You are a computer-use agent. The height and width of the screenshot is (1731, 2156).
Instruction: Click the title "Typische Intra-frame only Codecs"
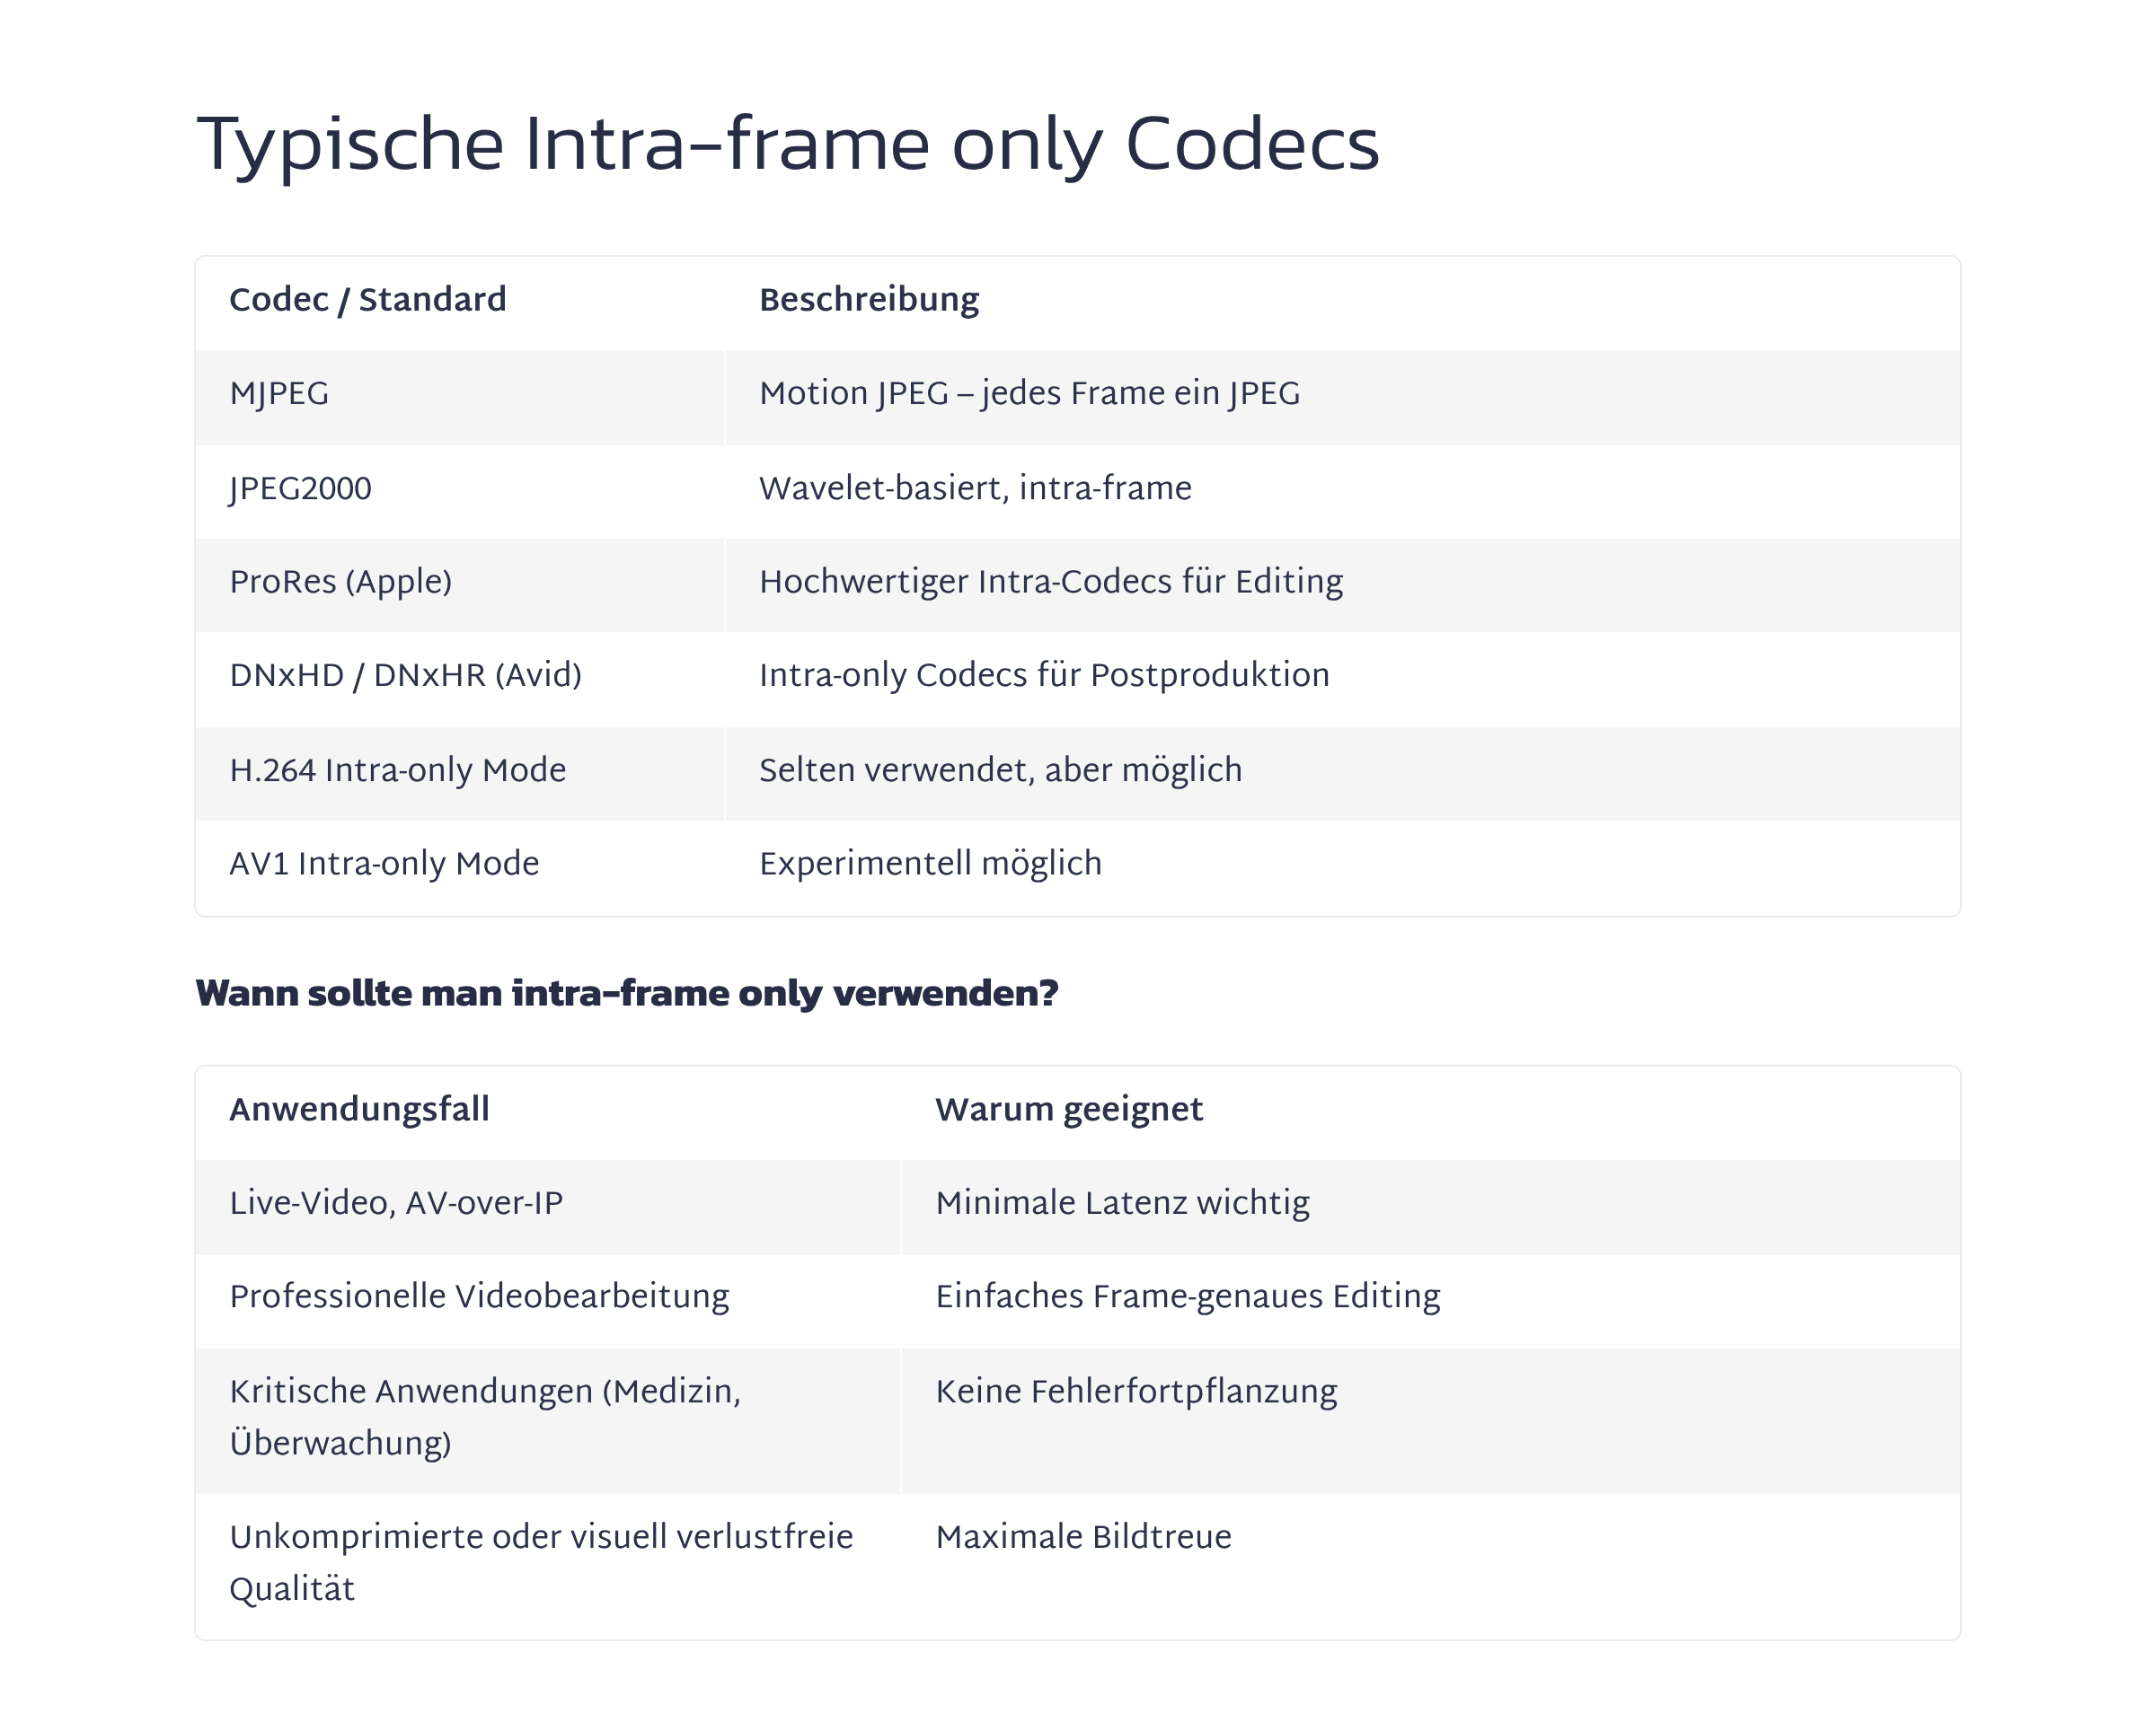[x=787, y=146]
